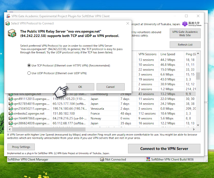Click server icon for vpn250450211.opengw row

(x=11, y=109)
